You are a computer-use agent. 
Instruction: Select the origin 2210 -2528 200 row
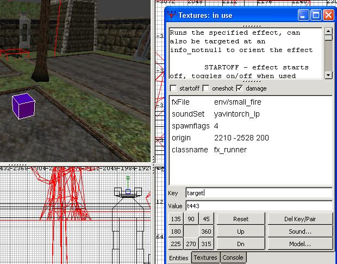tap(251, 138)
